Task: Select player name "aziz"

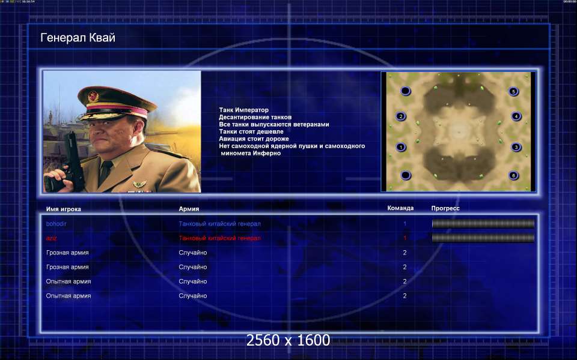Action: 52,238
